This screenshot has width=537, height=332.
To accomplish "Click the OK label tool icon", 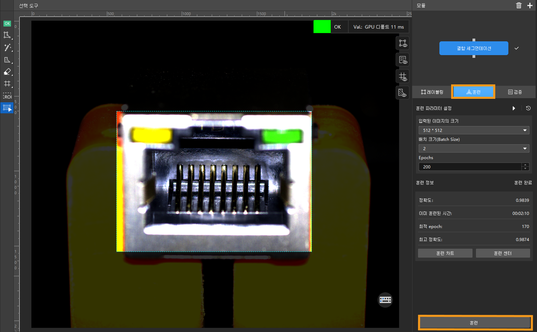I will [x=7, y=23].
